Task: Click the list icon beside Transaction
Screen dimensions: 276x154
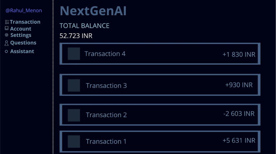Action: click(7, 22)
